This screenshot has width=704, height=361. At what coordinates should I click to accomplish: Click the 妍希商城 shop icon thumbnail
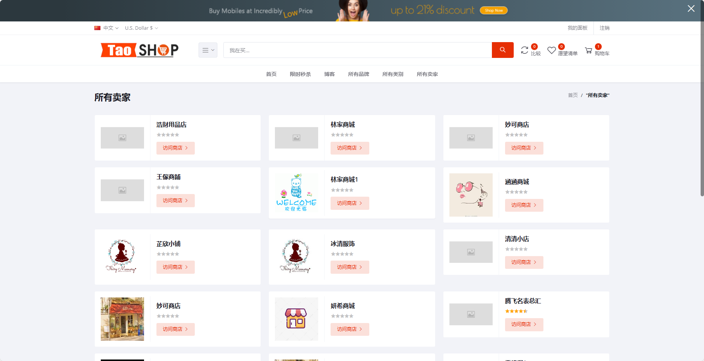[296, 319]
